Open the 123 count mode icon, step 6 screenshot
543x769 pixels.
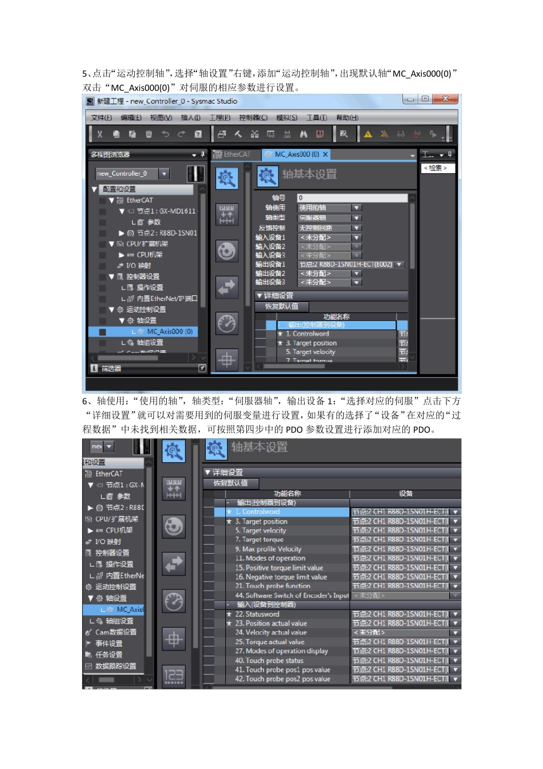[x=174, y=676]
